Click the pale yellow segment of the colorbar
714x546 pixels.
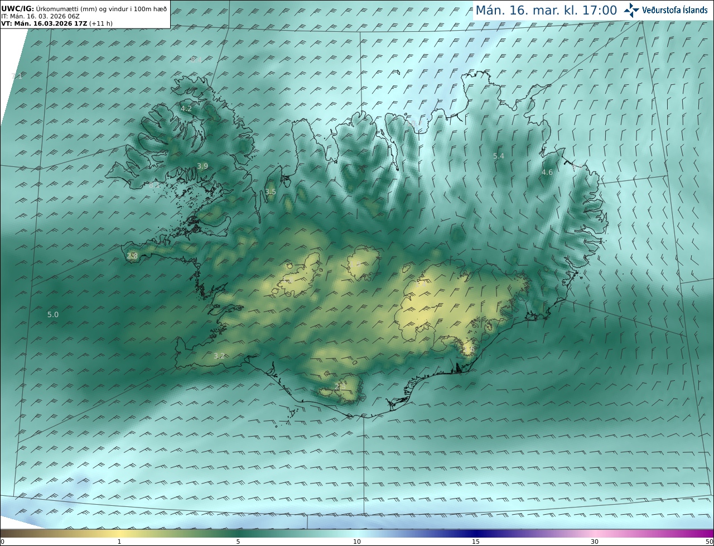click(x=120, y=533)
